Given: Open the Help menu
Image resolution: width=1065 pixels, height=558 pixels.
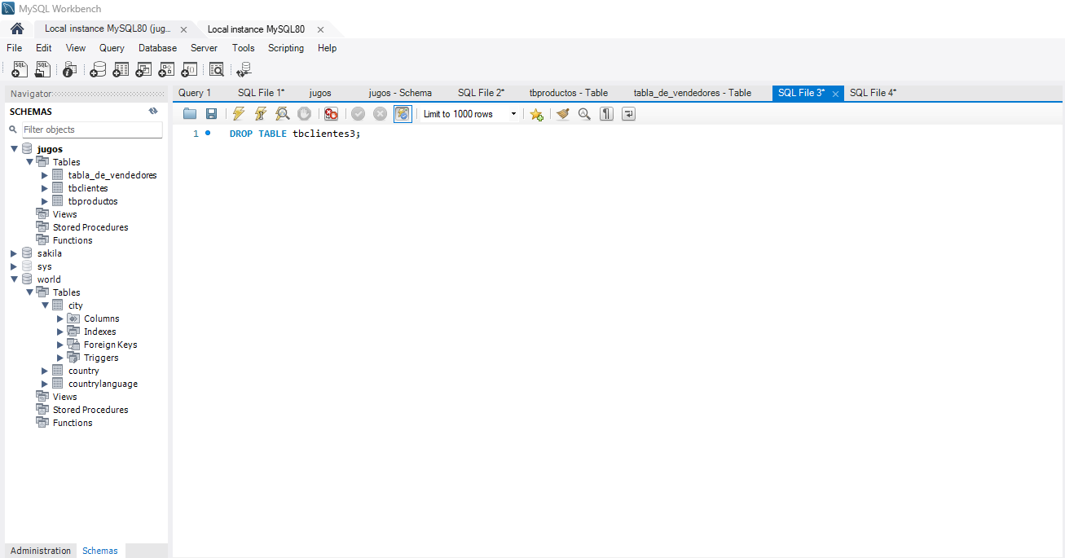Looking at the screenshot, I should pos(327,48).
